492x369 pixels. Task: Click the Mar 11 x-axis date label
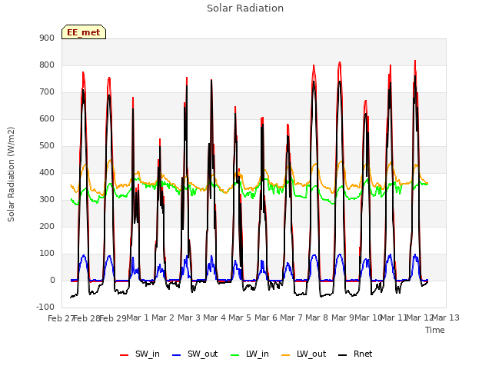tap(394, 317)
